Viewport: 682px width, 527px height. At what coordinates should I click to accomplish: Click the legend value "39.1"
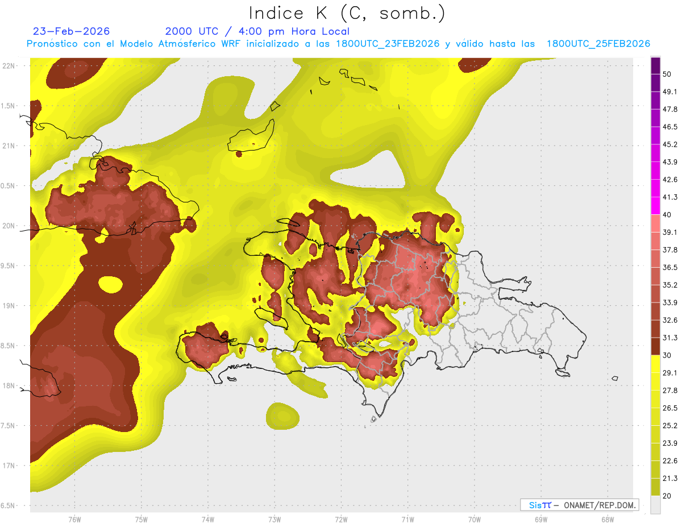point(671,233)
